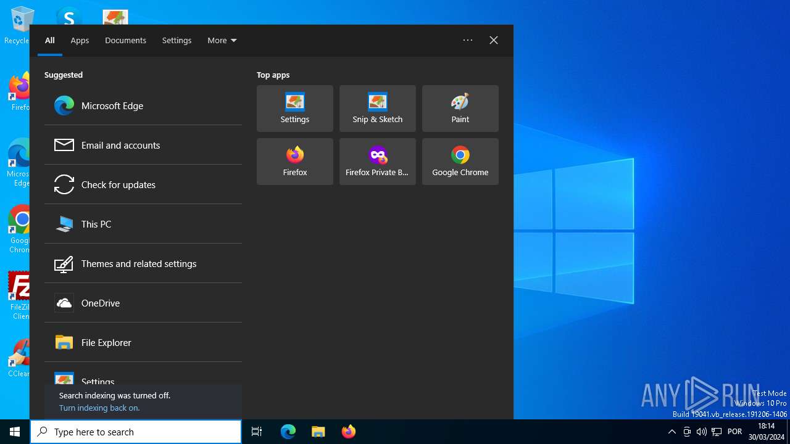The height and width of the screenshot is (444, 790).
Task: Open File Explorer from taskbar
Action: click(x=318, y=432)
